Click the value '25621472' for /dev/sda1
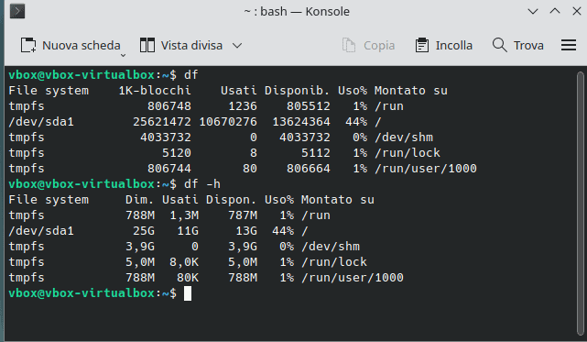The image size is (587, 342). 162,122
